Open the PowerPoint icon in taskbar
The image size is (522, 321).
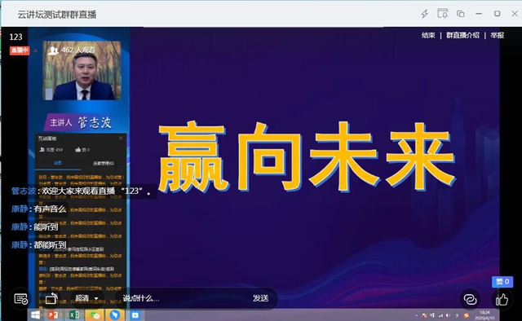tap(53, 314)
